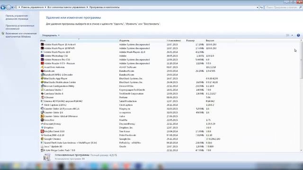This screenshot has width=303, height=170.
Task: Select the K-Lite Mega Codec Pack icon
Action: pos(42,150)
